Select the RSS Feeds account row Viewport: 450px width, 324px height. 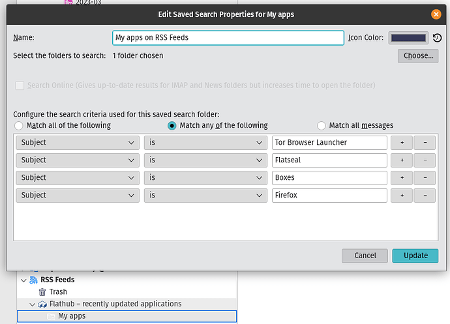pos(127,280)
